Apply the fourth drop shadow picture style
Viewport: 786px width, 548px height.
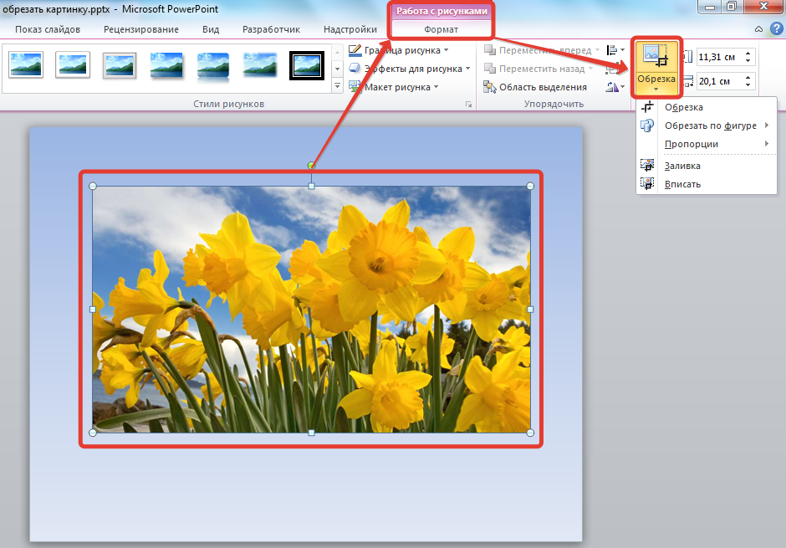click(x=166, y=66)
